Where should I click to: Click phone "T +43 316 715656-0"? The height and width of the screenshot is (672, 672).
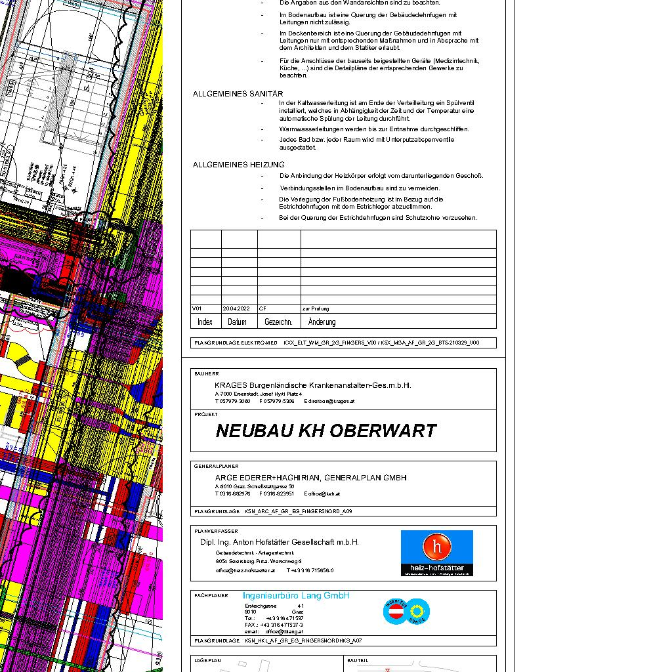point(310,570)
